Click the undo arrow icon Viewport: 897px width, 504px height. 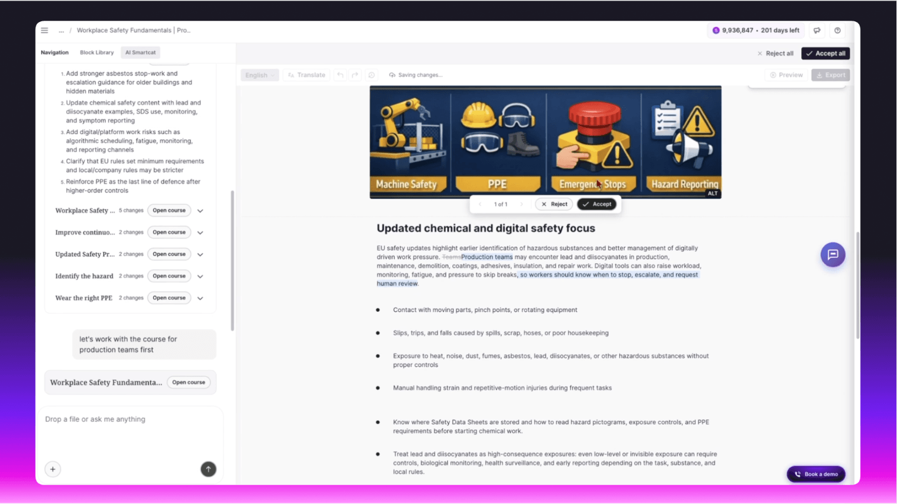(x=340, y=75)
